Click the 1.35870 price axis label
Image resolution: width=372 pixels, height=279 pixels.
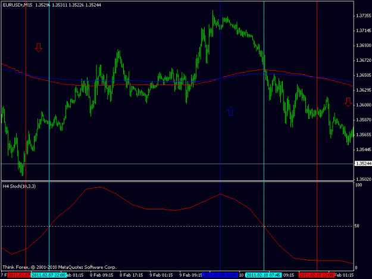click(363, 120)
